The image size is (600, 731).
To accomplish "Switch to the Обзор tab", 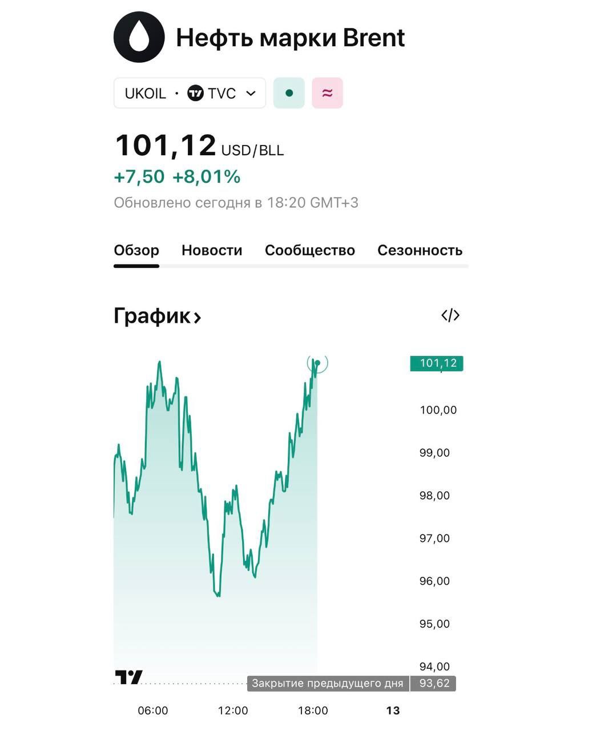I will pyautogui.click(x=136, y=250).
